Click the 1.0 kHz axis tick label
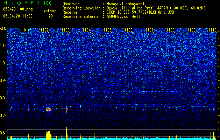Screen dimensions: 220x140 click(3, 63)
